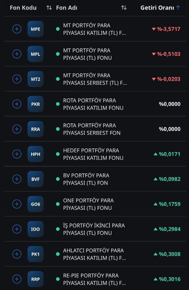Sort by Fon Adı arrows icon
The width and height of the screenshot is (189, 290).
[x=124, y=7]
